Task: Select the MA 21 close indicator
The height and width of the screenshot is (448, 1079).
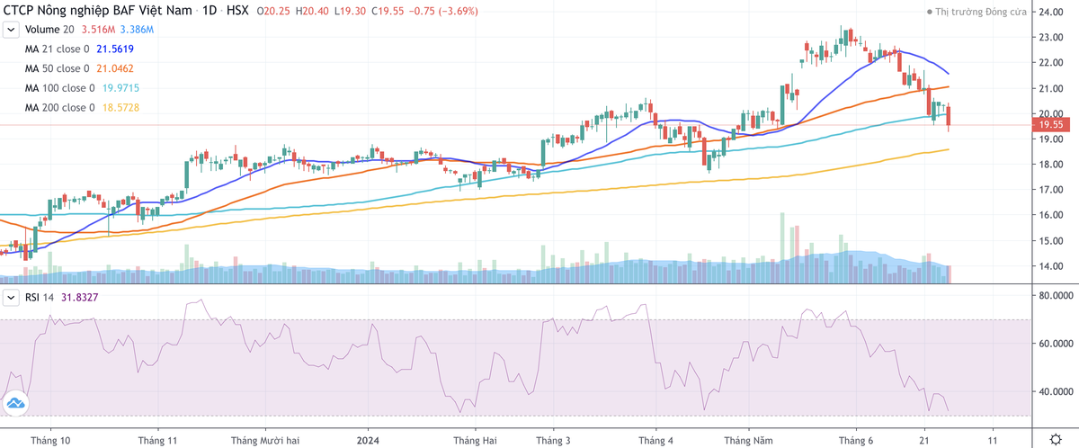Action: (57, 49)
